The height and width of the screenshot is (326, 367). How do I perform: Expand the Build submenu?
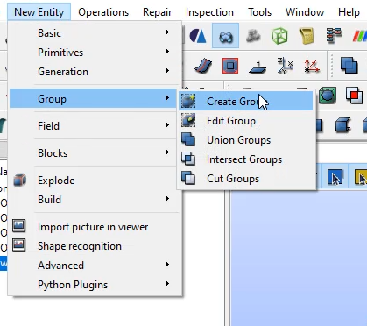(95, 200)
